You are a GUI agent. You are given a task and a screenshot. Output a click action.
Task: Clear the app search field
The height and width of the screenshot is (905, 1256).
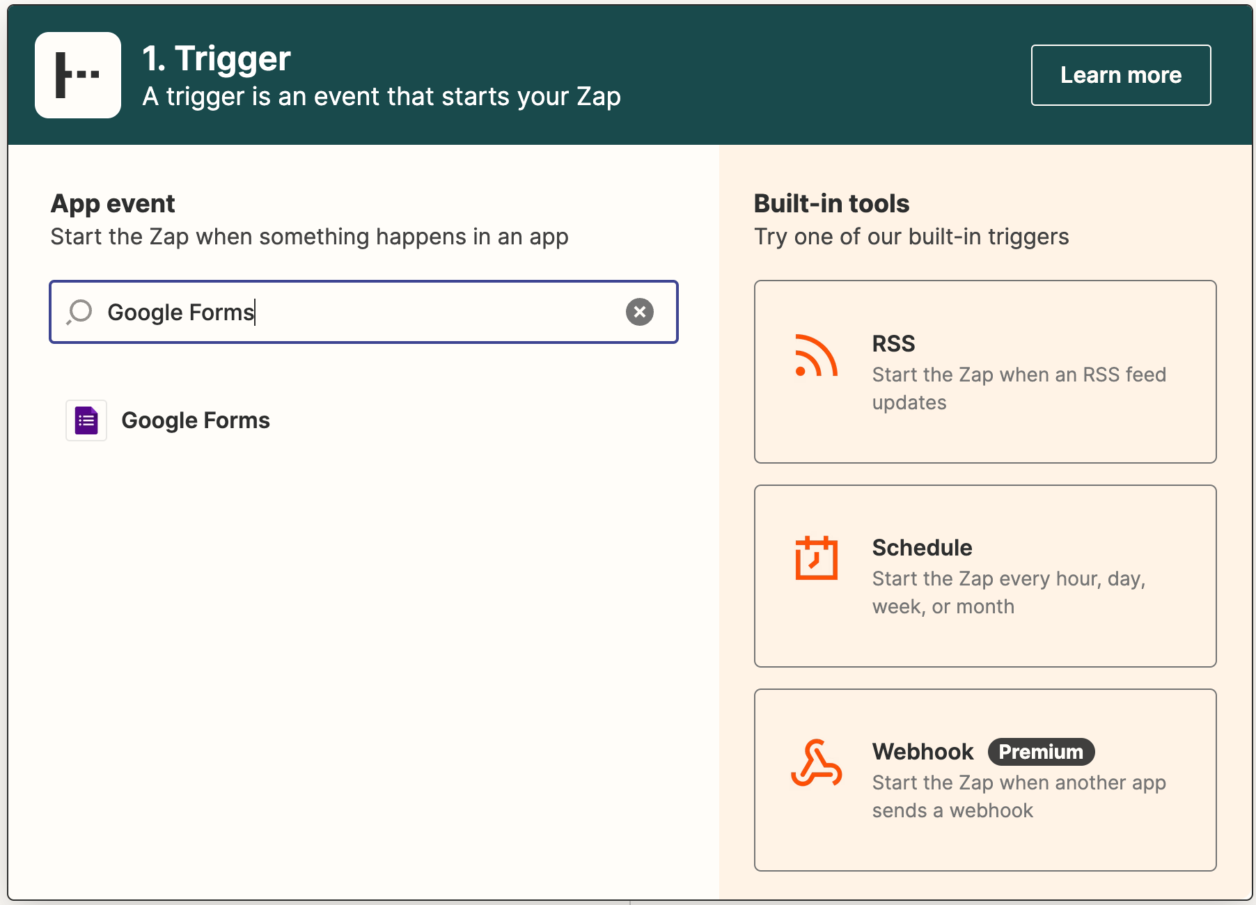click(640, 312)
